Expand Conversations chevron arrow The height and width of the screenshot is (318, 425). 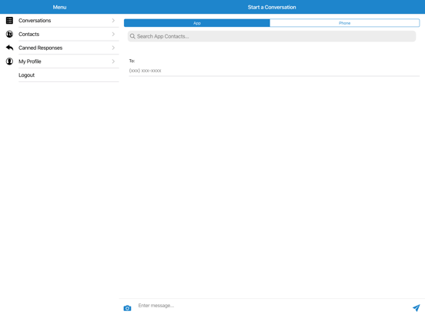point(113,21)
